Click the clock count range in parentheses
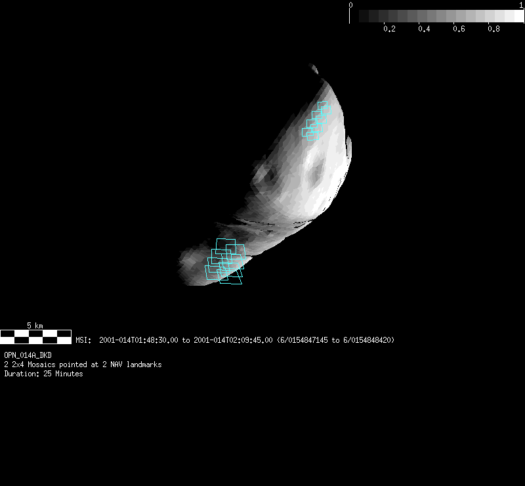This screenshot has height=486, width=525. pyautogui.click(x=336, y=340)
